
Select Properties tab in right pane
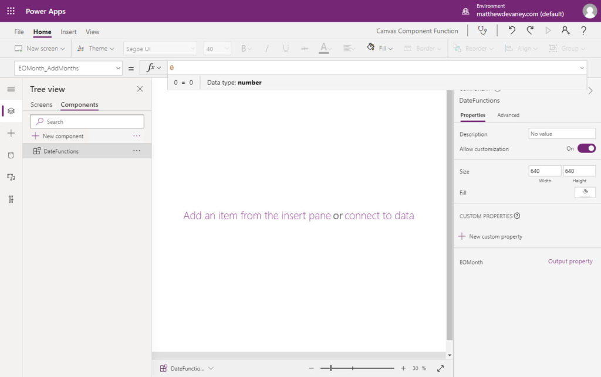472,115
